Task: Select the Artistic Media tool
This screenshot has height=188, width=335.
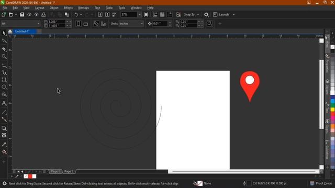Action: click(x=4, y=73)
